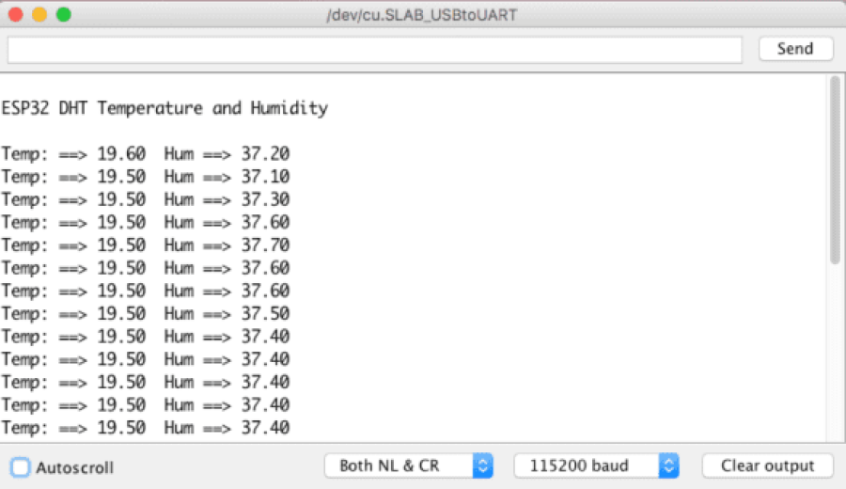Screen dimensions: 846x489
Task: Focus the serial message input field
Action: 374,50
